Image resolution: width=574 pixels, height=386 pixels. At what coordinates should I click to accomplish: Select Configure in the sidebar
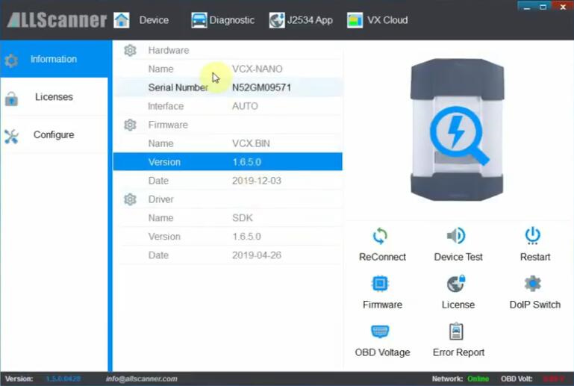(54, 135)
